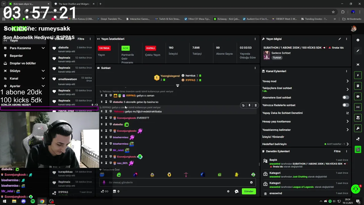Screen dimensions: 364x205
Task: Open the Yayın İstatistikleri three-dot menu
Action: point(255,39)
